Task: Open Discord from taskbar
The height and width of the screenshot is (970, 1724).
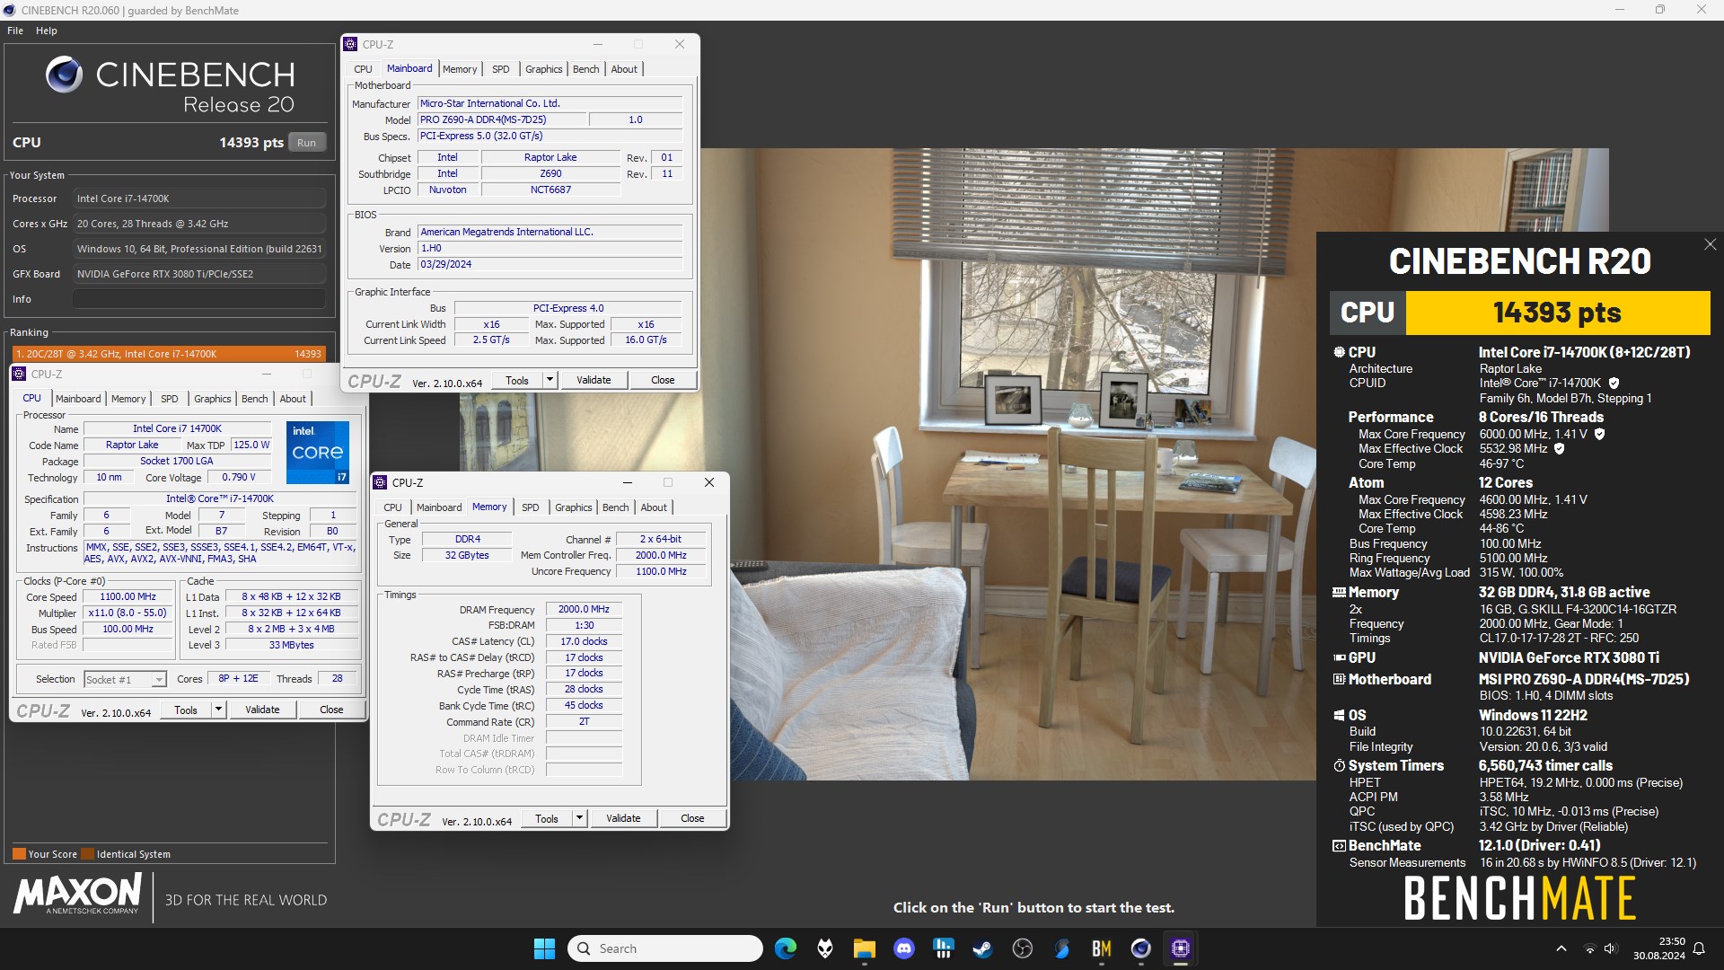Action: point(904,948)
